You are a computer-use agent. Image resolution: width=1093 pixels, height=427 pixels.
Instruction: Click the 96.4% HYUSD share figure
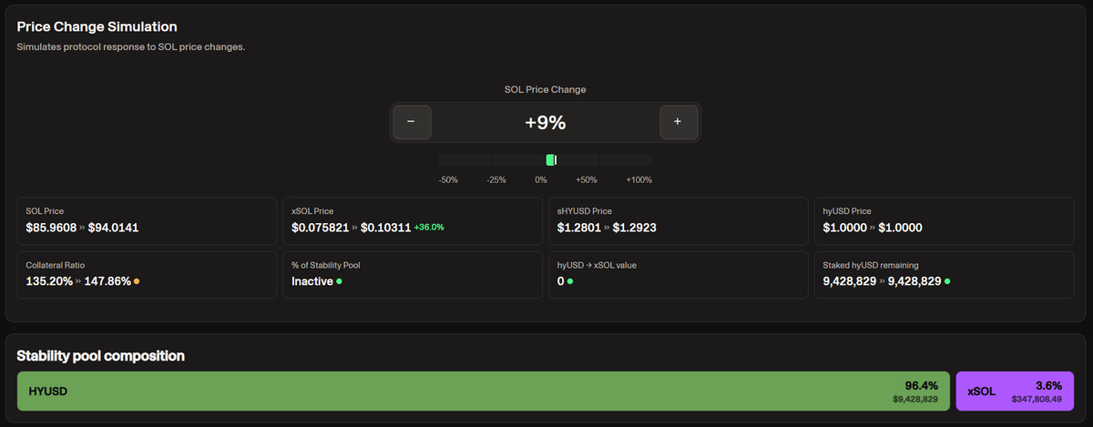tap(921, 385)
